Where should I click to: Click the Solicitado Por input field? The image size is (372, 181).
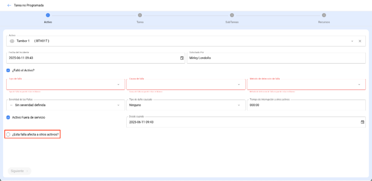pyautogui.click(x=276, y=58)
